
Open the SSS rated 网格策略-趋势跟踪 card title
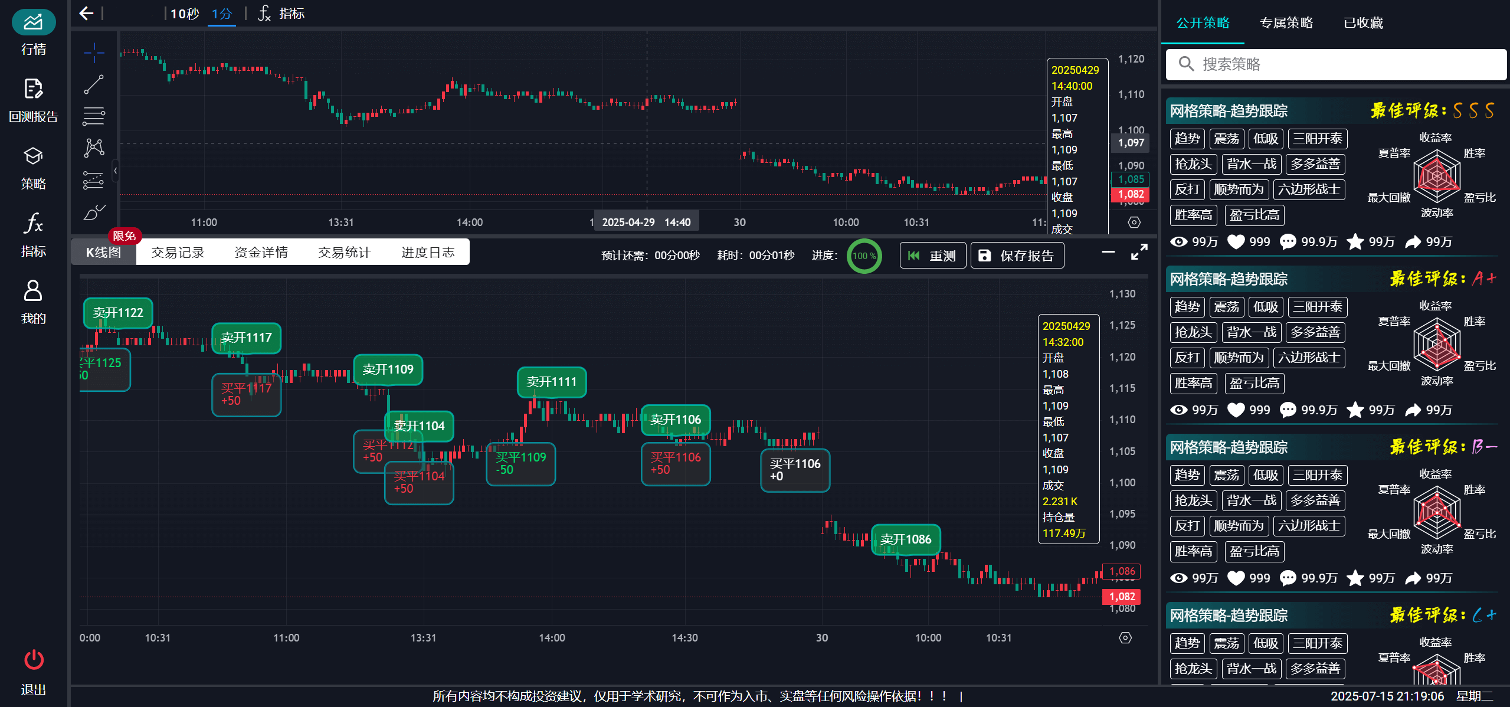coord(1229,111)
